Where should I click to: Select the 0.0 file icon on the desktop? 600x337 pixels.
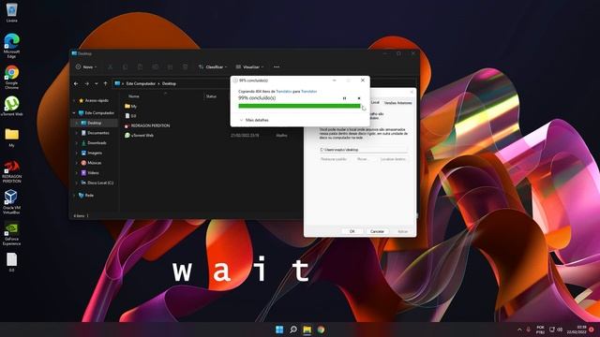point(11,262)
